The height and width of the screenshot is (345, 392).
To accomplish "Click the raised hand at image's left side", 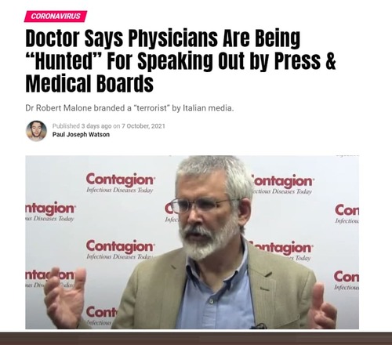I will (65, 297).
